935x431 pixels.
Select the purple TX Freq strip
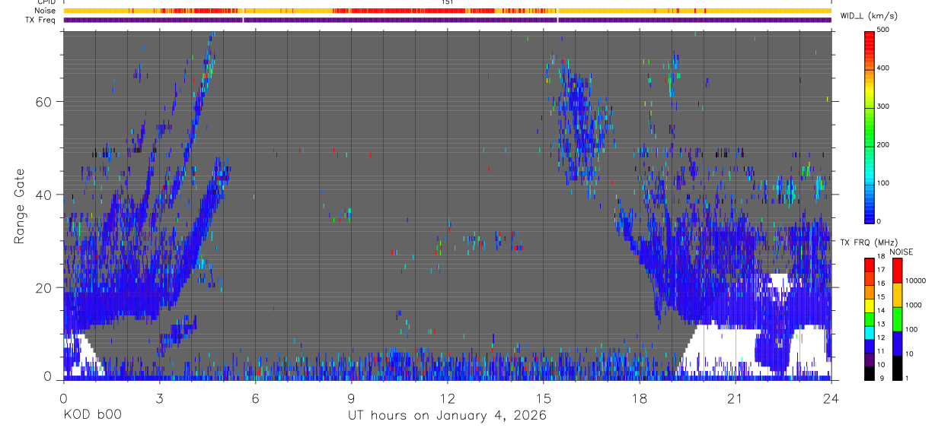[x=448, y=20]
